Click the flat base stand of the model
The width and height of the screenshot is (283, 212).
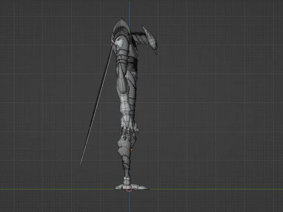[132, 187]
